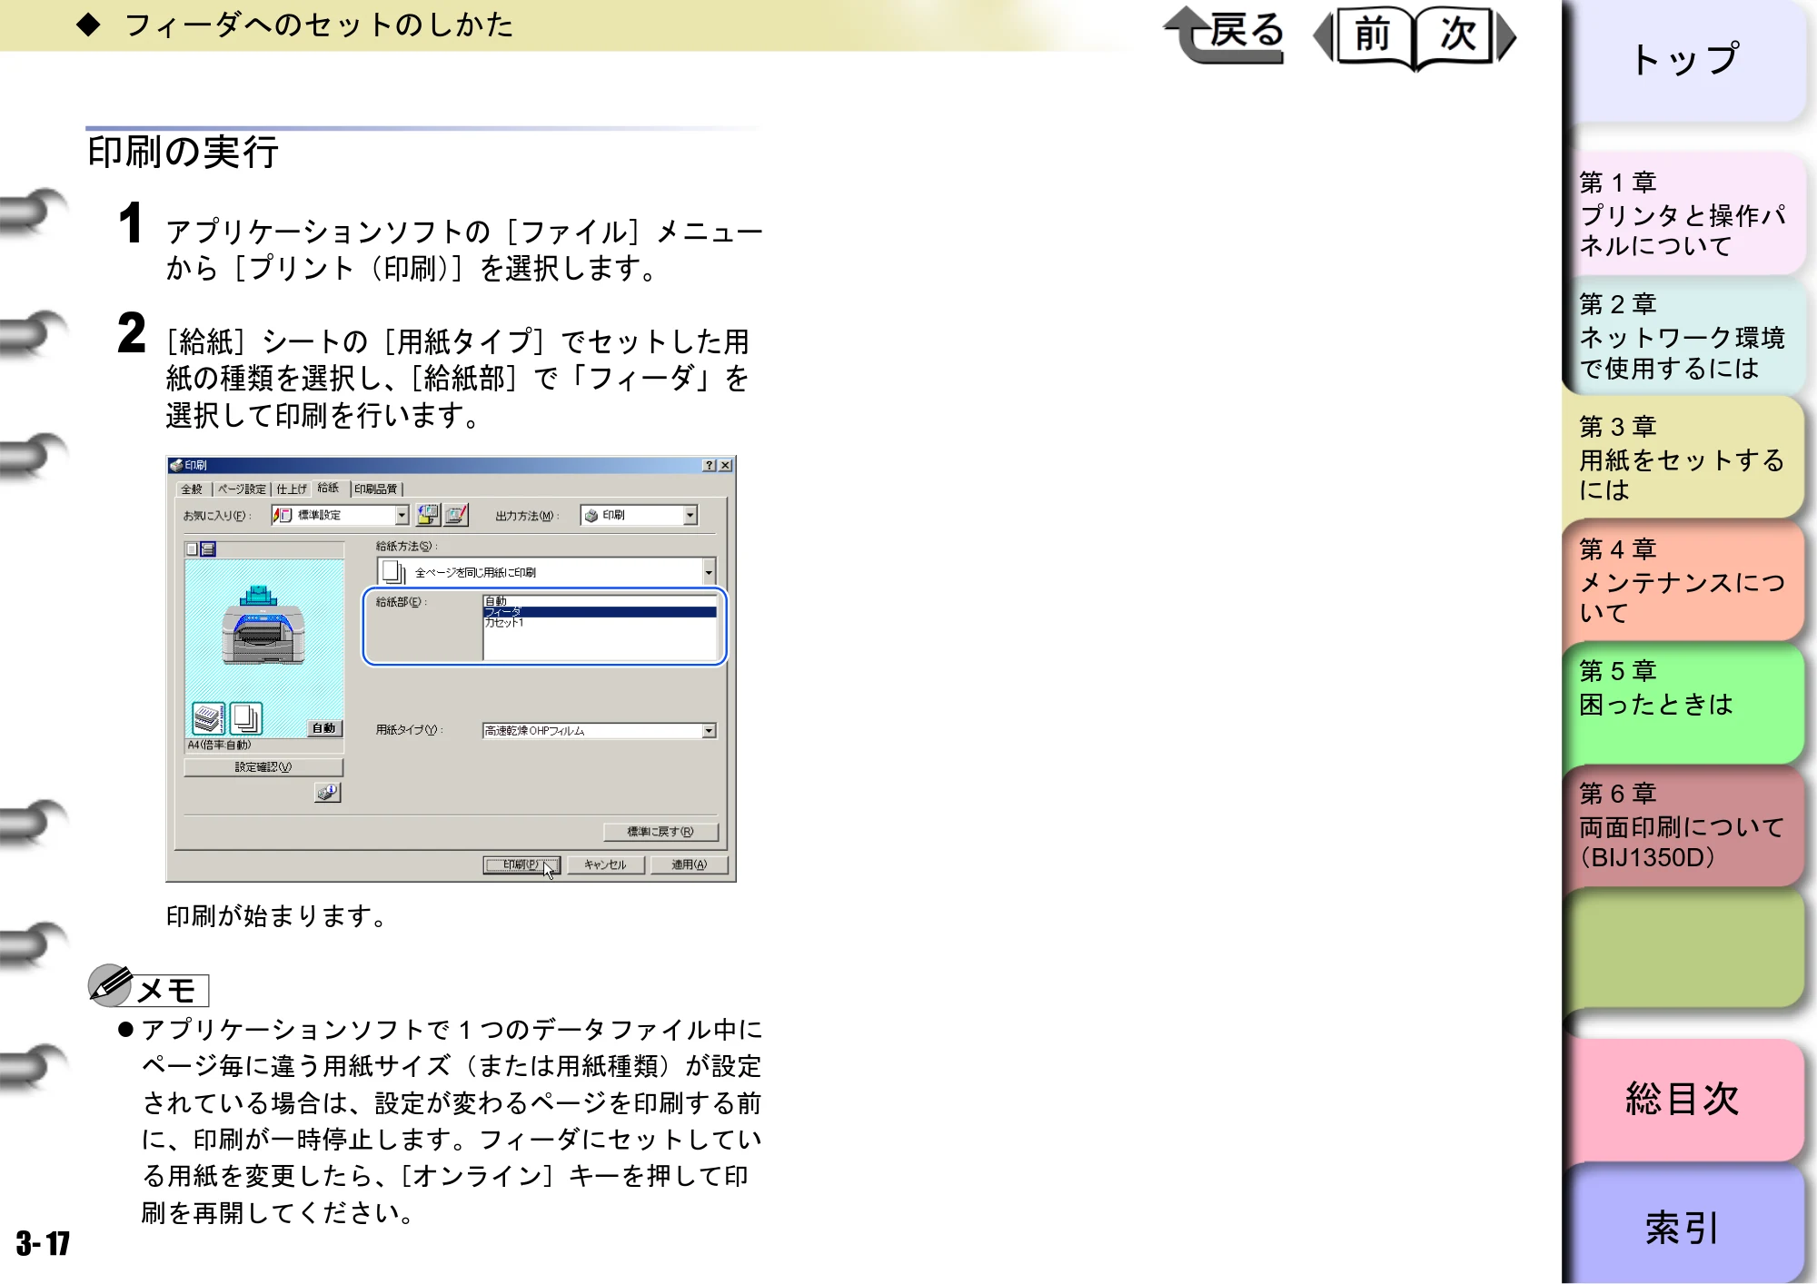This screenshot has width=1817, height=1284.
Task: Open the お気に入り 標準設定 dropdown
Action: (402, 515)
